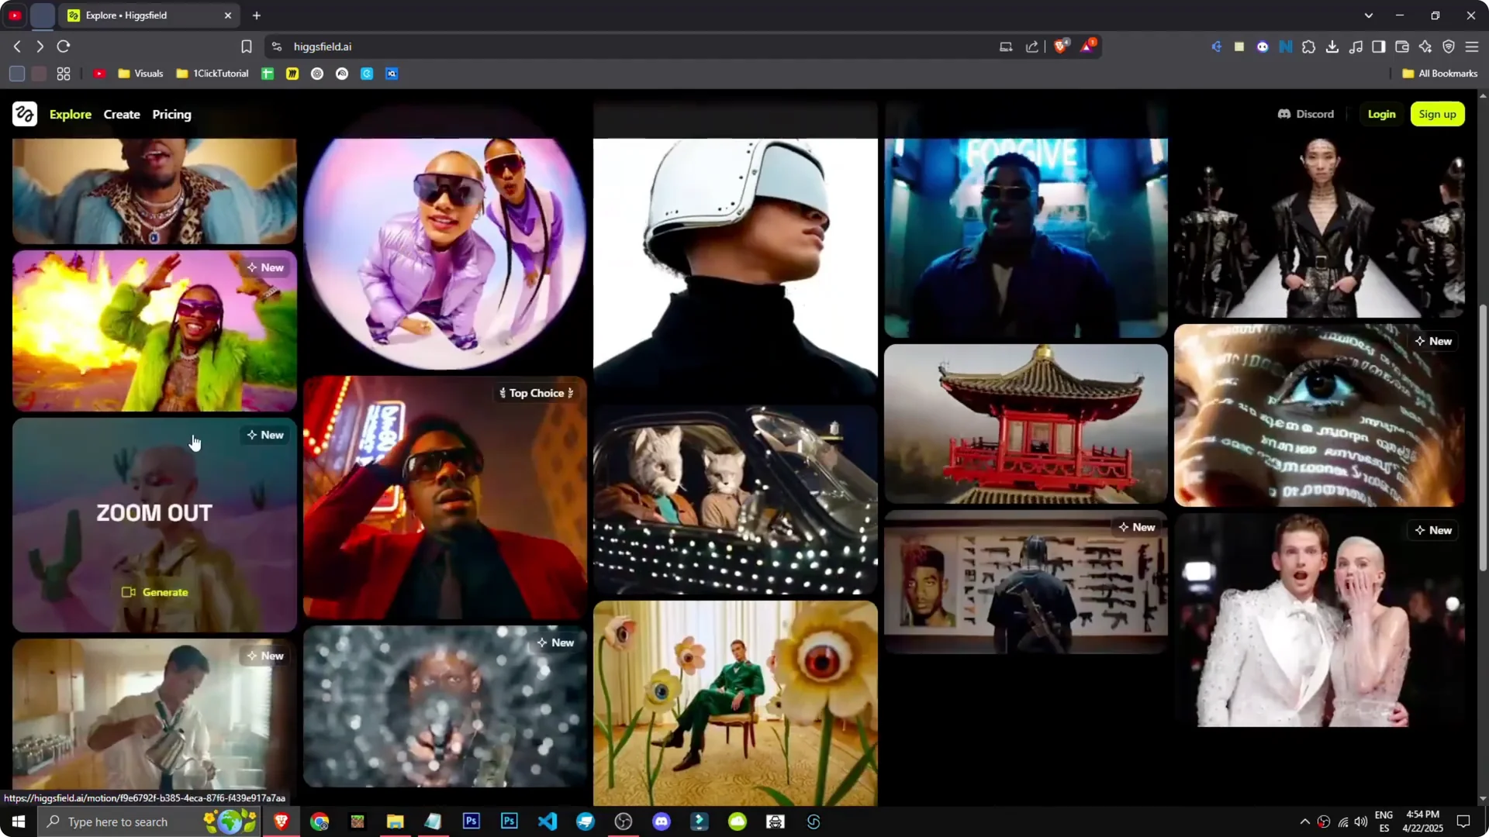Bookmark the page with the star icon
The width and height of the screenshot is (1489, 837).
coord(246,46)
